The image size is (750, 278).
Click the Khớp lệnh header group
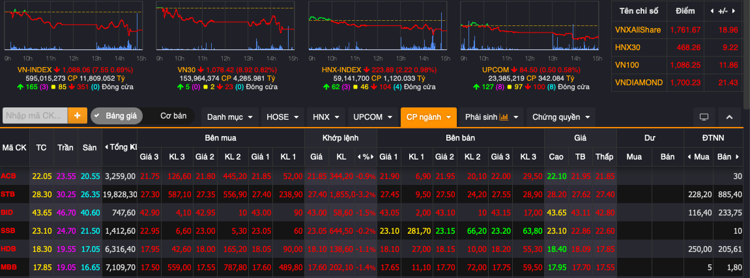[x=341, y=138]
